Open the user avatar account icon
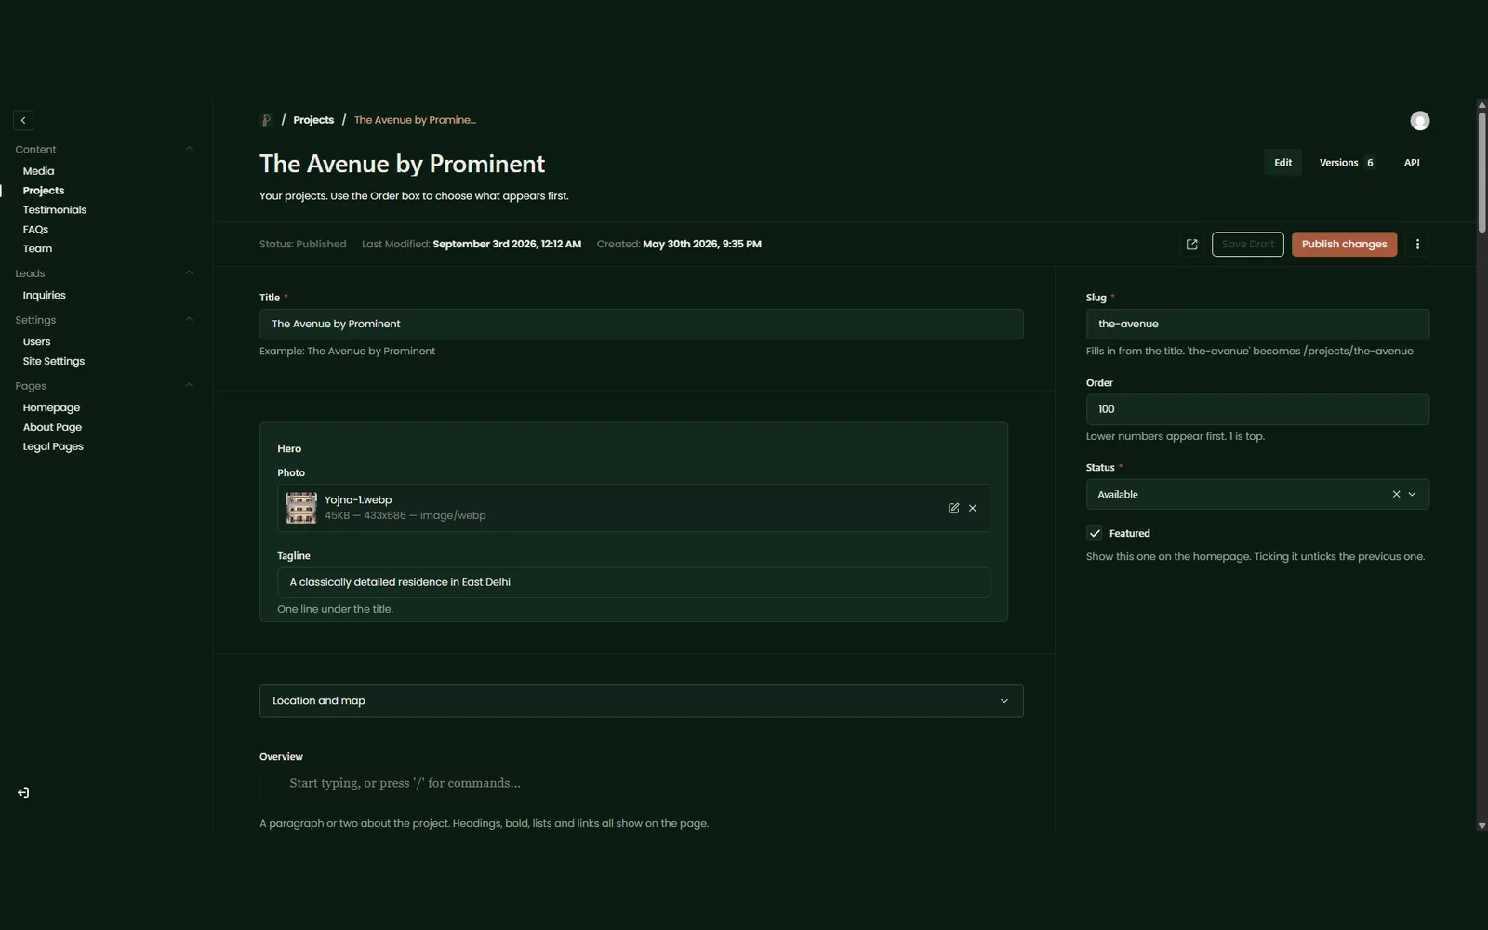 (x=1419, y=121)
